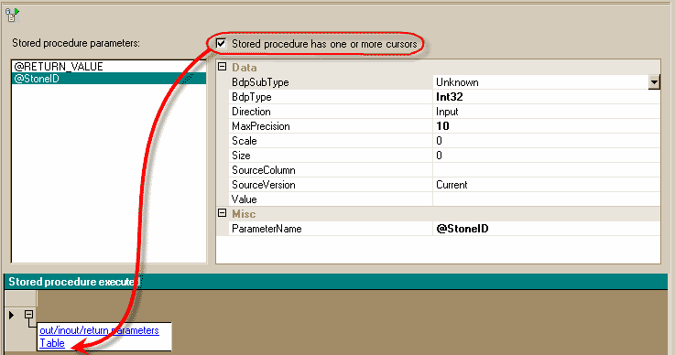Collapse the Data property category
This screenshot has width=675, height=355.
point(223,67)
